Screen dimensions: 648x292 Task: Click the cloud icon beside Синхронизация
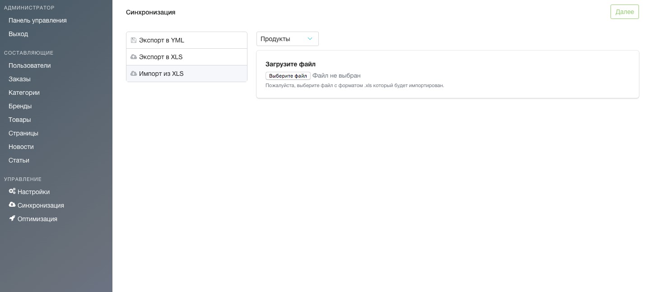coord(12,205)
